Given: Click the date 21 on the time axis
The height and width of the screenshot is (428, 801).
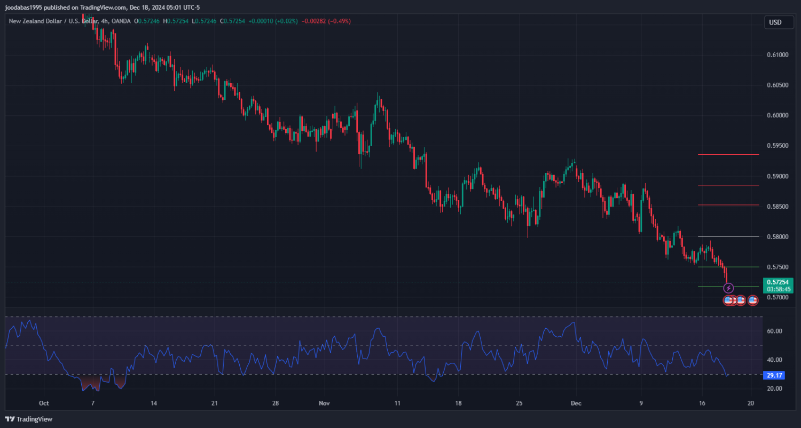Looking at the screenshot, I should click(214, 403).
